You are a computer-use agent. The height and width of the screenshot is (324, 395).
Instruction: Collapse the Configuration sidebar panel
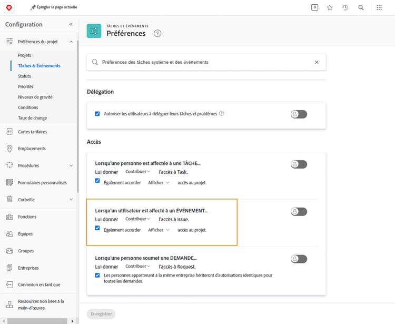click(x=71, y=24)
